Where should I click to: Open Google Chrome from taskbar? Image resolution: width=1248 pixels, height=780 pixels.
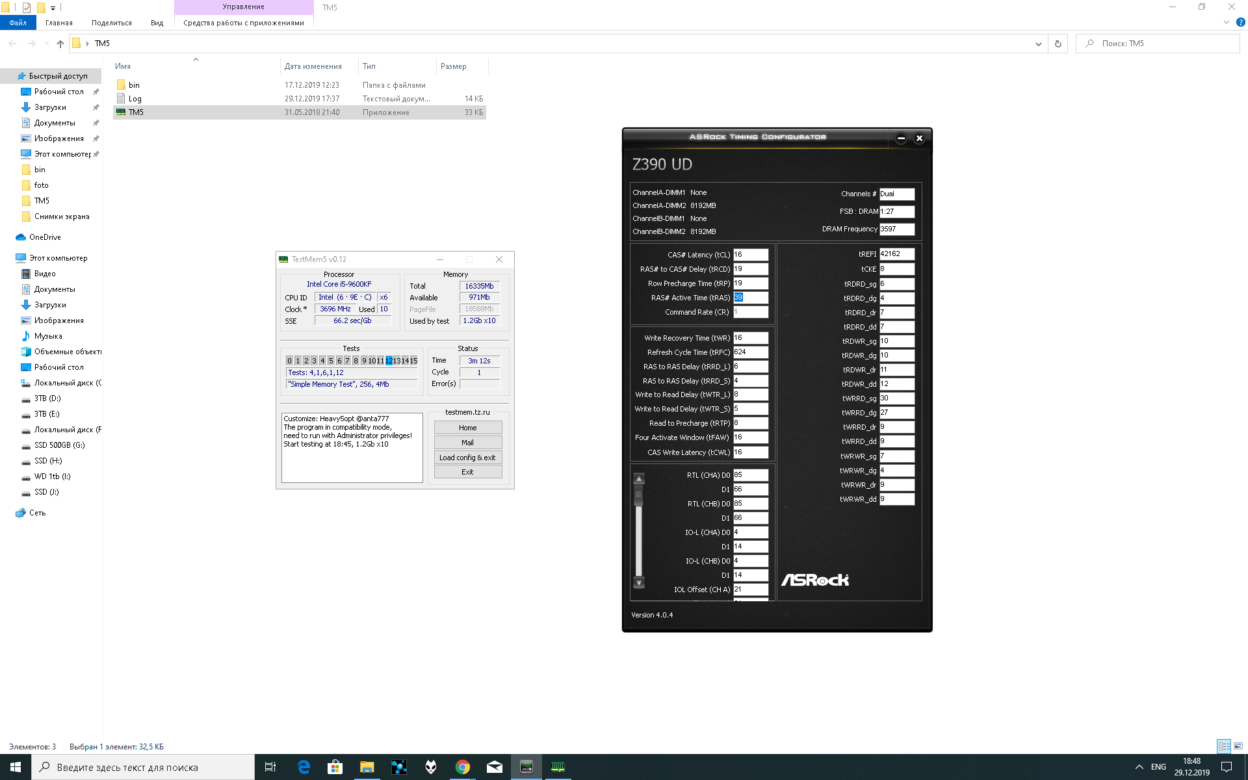pos(462,767)
